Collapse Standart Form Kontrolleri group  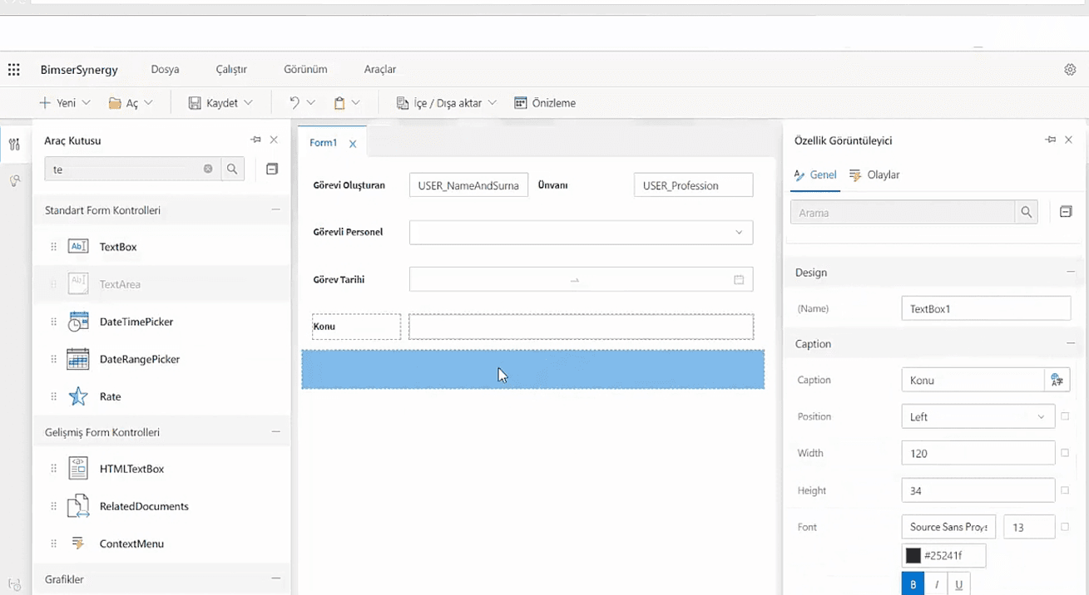click(x=275, y=210)
